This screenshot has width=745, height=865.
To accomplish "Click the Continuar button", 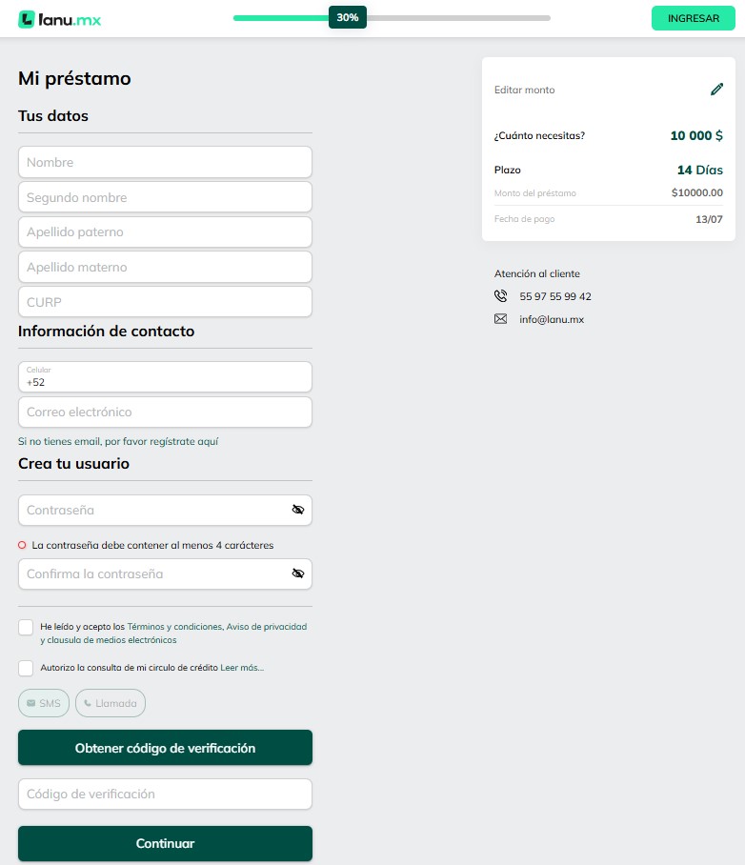I will (x=165, y=843).
